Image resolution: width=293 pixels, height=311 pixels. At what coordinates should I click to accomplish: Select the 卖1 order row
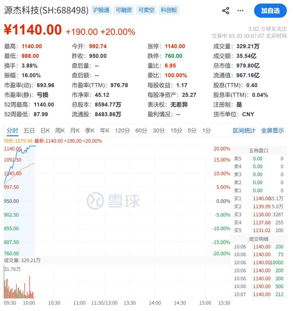259,190
